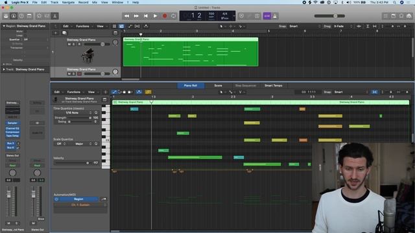Open the Loop Browser icon

pos(401,16)
